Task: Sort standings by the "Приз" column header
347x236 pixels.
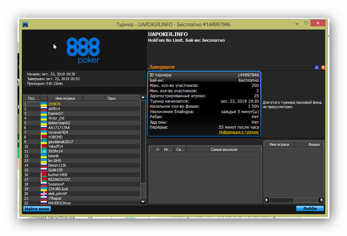Action: pyautogui.click(x=111, y=98)
